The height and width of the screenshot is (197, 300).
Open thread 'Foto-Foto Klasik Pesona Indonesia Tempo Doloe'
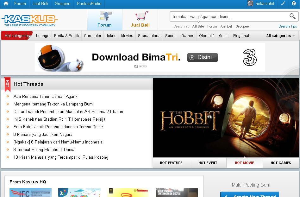(x=58, y=127)
